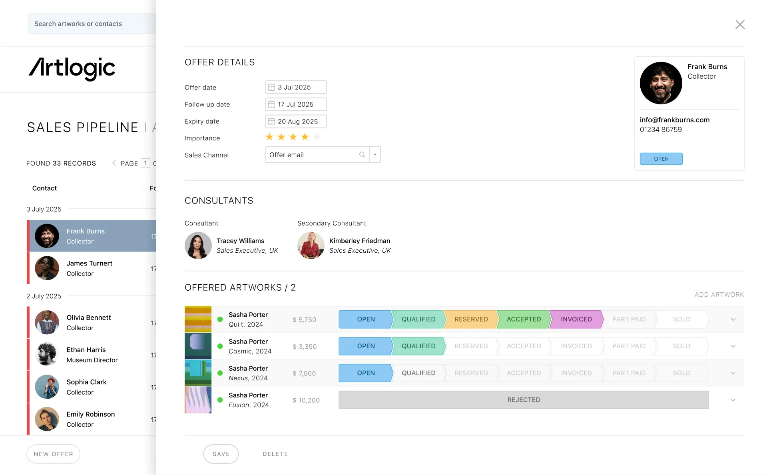Save the offer
Screen dimensions: 773x475
[x=221, y=454]
